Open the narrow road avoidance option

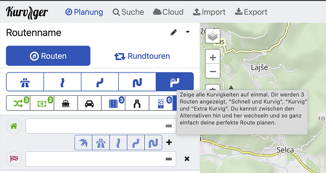137,103
